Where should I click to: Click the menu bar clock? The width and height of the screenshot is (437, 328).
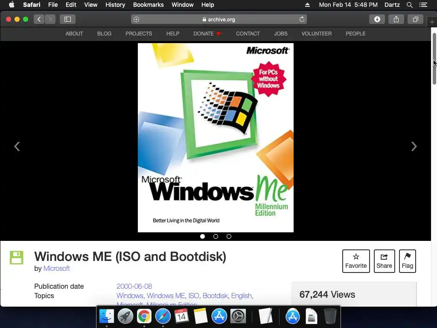point(348,5)
